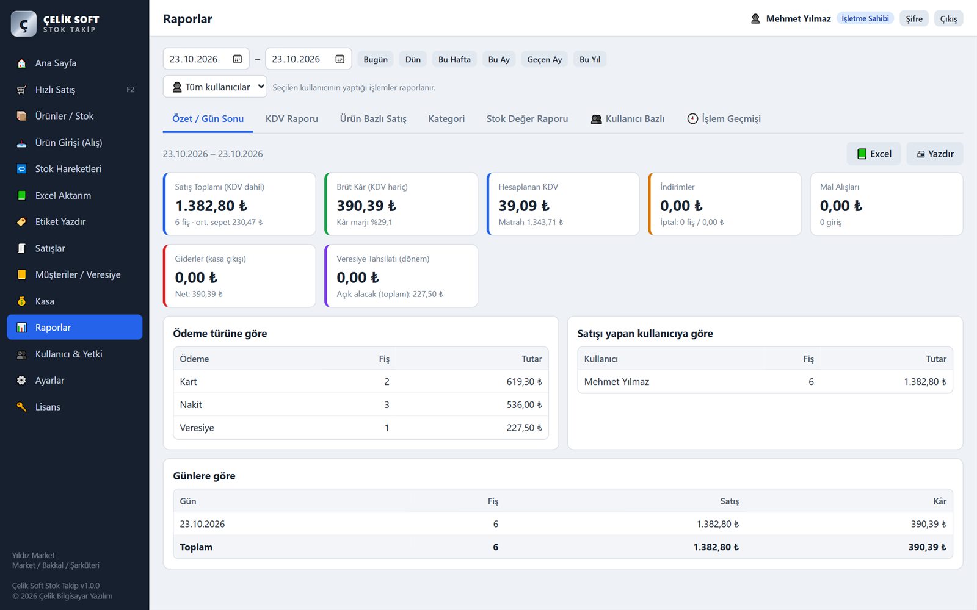Open Ürün Girişi (Alış) icon

22,143
